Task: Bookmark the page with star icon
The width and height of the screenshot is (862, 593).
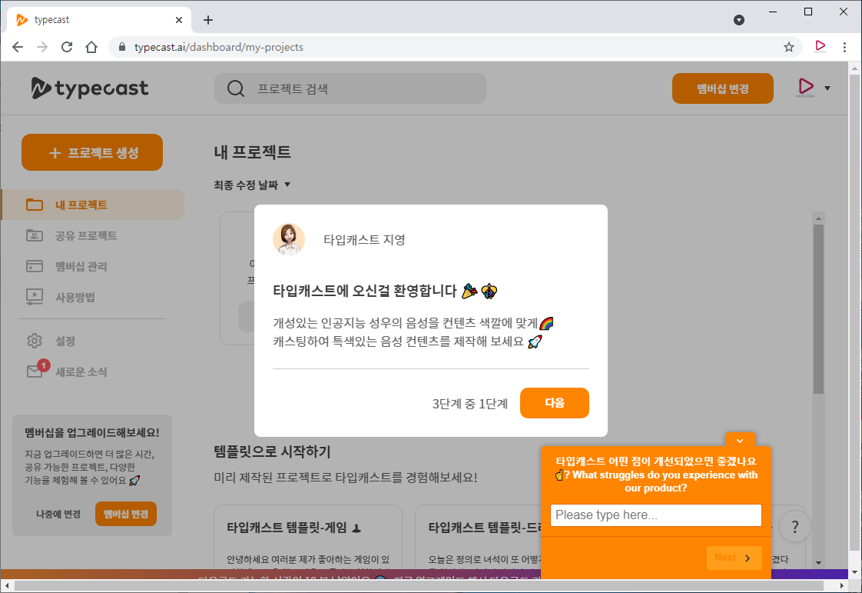Action: [789, 48]
